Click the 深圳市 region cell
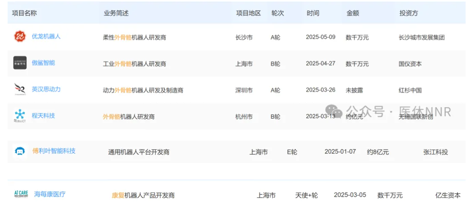469x215 pixels. tap(244, 90)
